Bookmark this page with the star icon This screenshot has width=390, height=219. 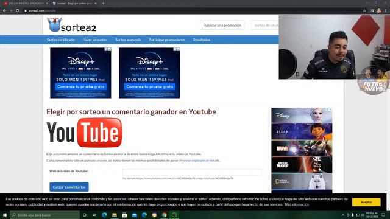coord(364,11)
